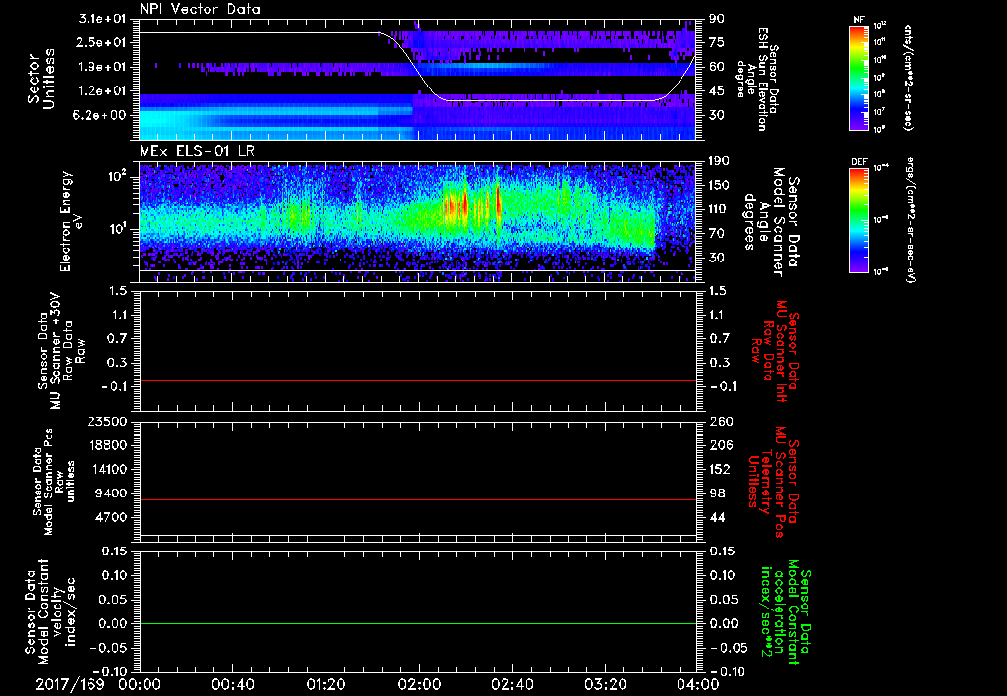Screen dimensions: 1007x696
Task: Click the NPI Vector Data panel title
Action: [200, 9]
